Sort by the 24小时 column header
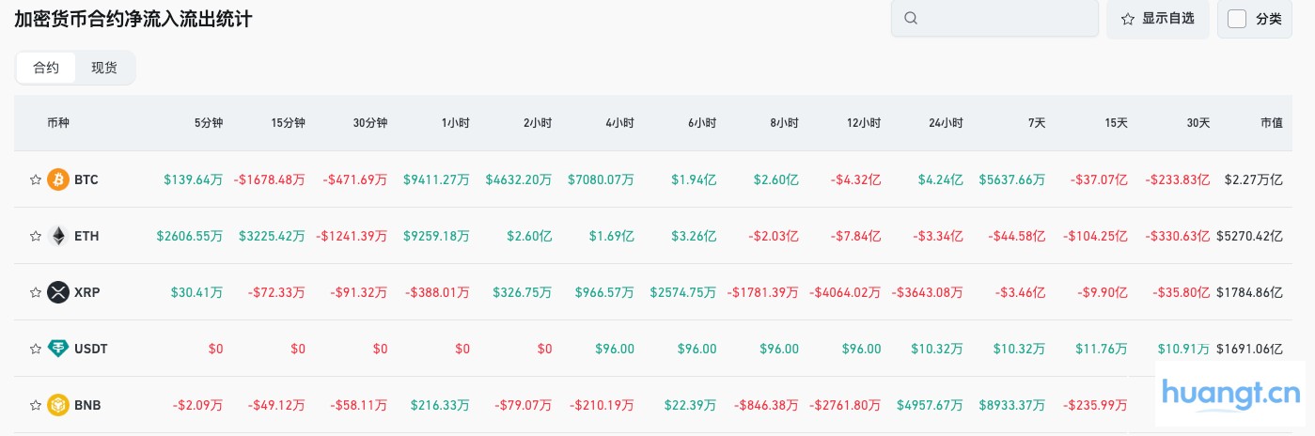 946,122
